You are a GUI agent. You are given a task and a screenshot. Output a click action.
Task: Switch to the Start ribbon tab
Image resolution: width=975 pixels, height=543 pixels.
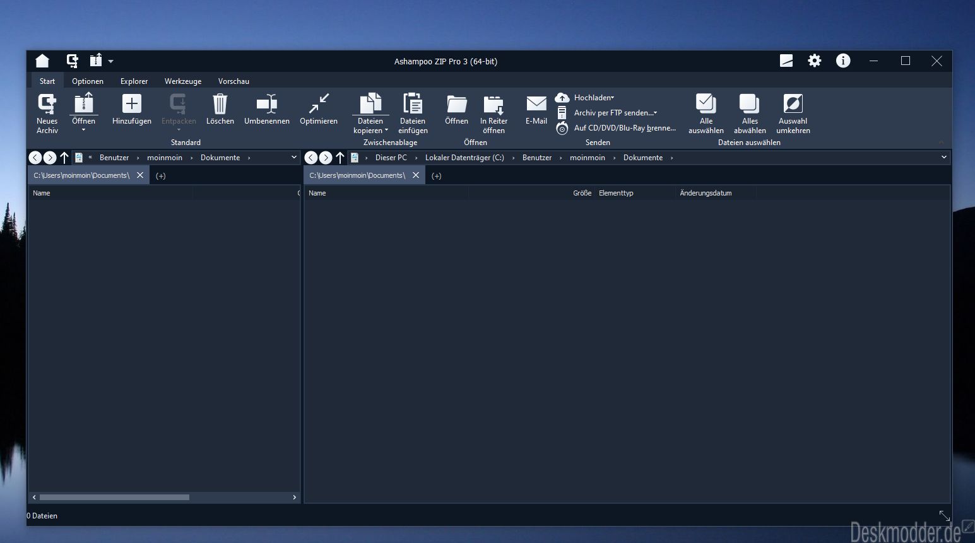(x=47, y=81)
